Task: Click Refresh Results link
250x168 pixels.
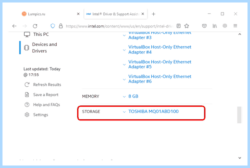Action: [x=47, y=85]
